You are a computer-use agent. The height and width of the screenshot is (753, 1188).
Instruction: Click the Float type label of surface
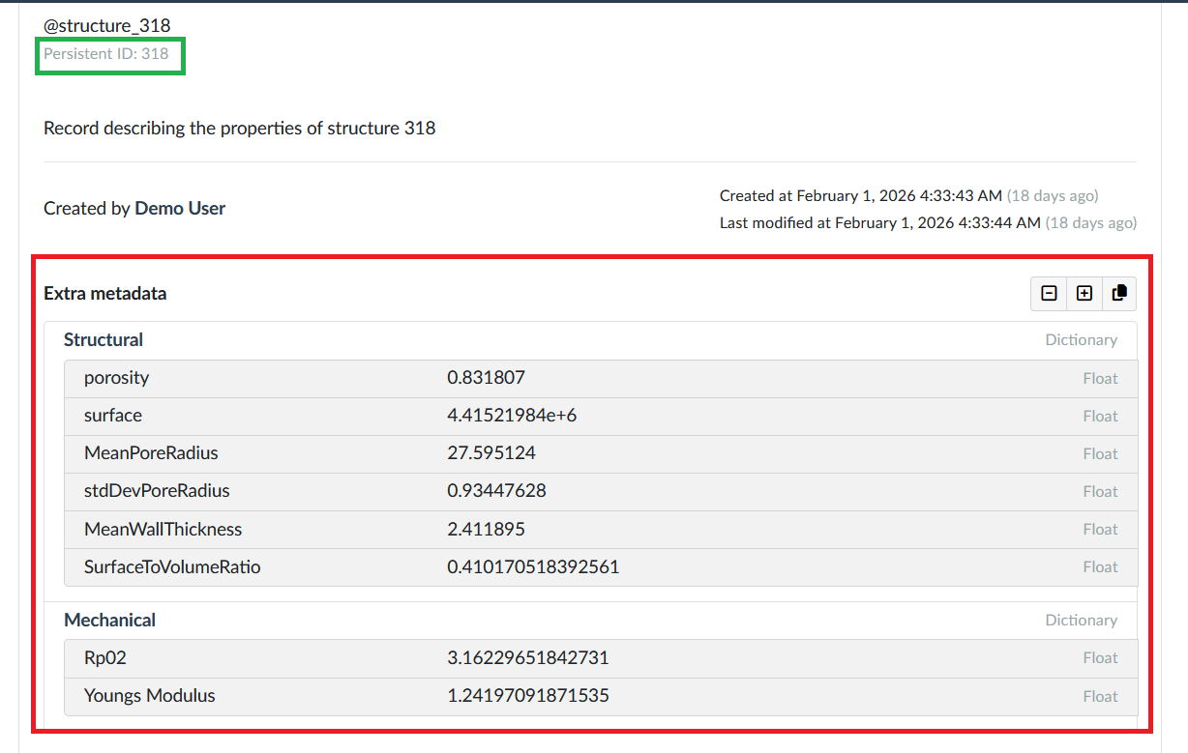click(1101, 417)
